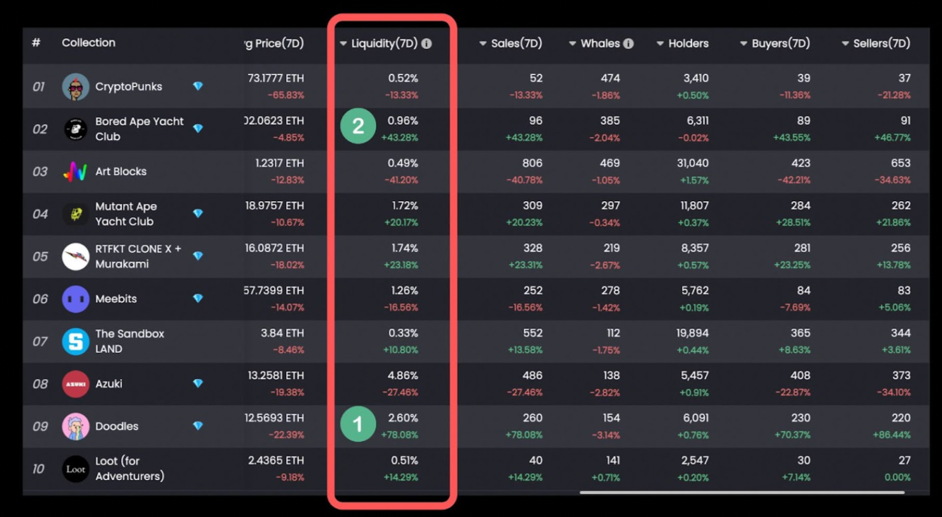Sort by the Holders dropdown arrow
942x517 pixels.
660,44
